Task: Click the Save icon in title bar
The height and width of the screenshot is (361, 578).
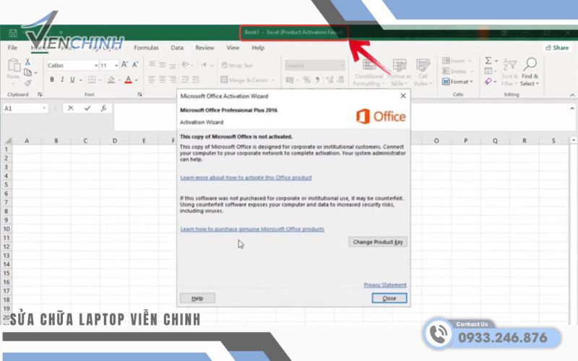Action: tap(13, 33)
